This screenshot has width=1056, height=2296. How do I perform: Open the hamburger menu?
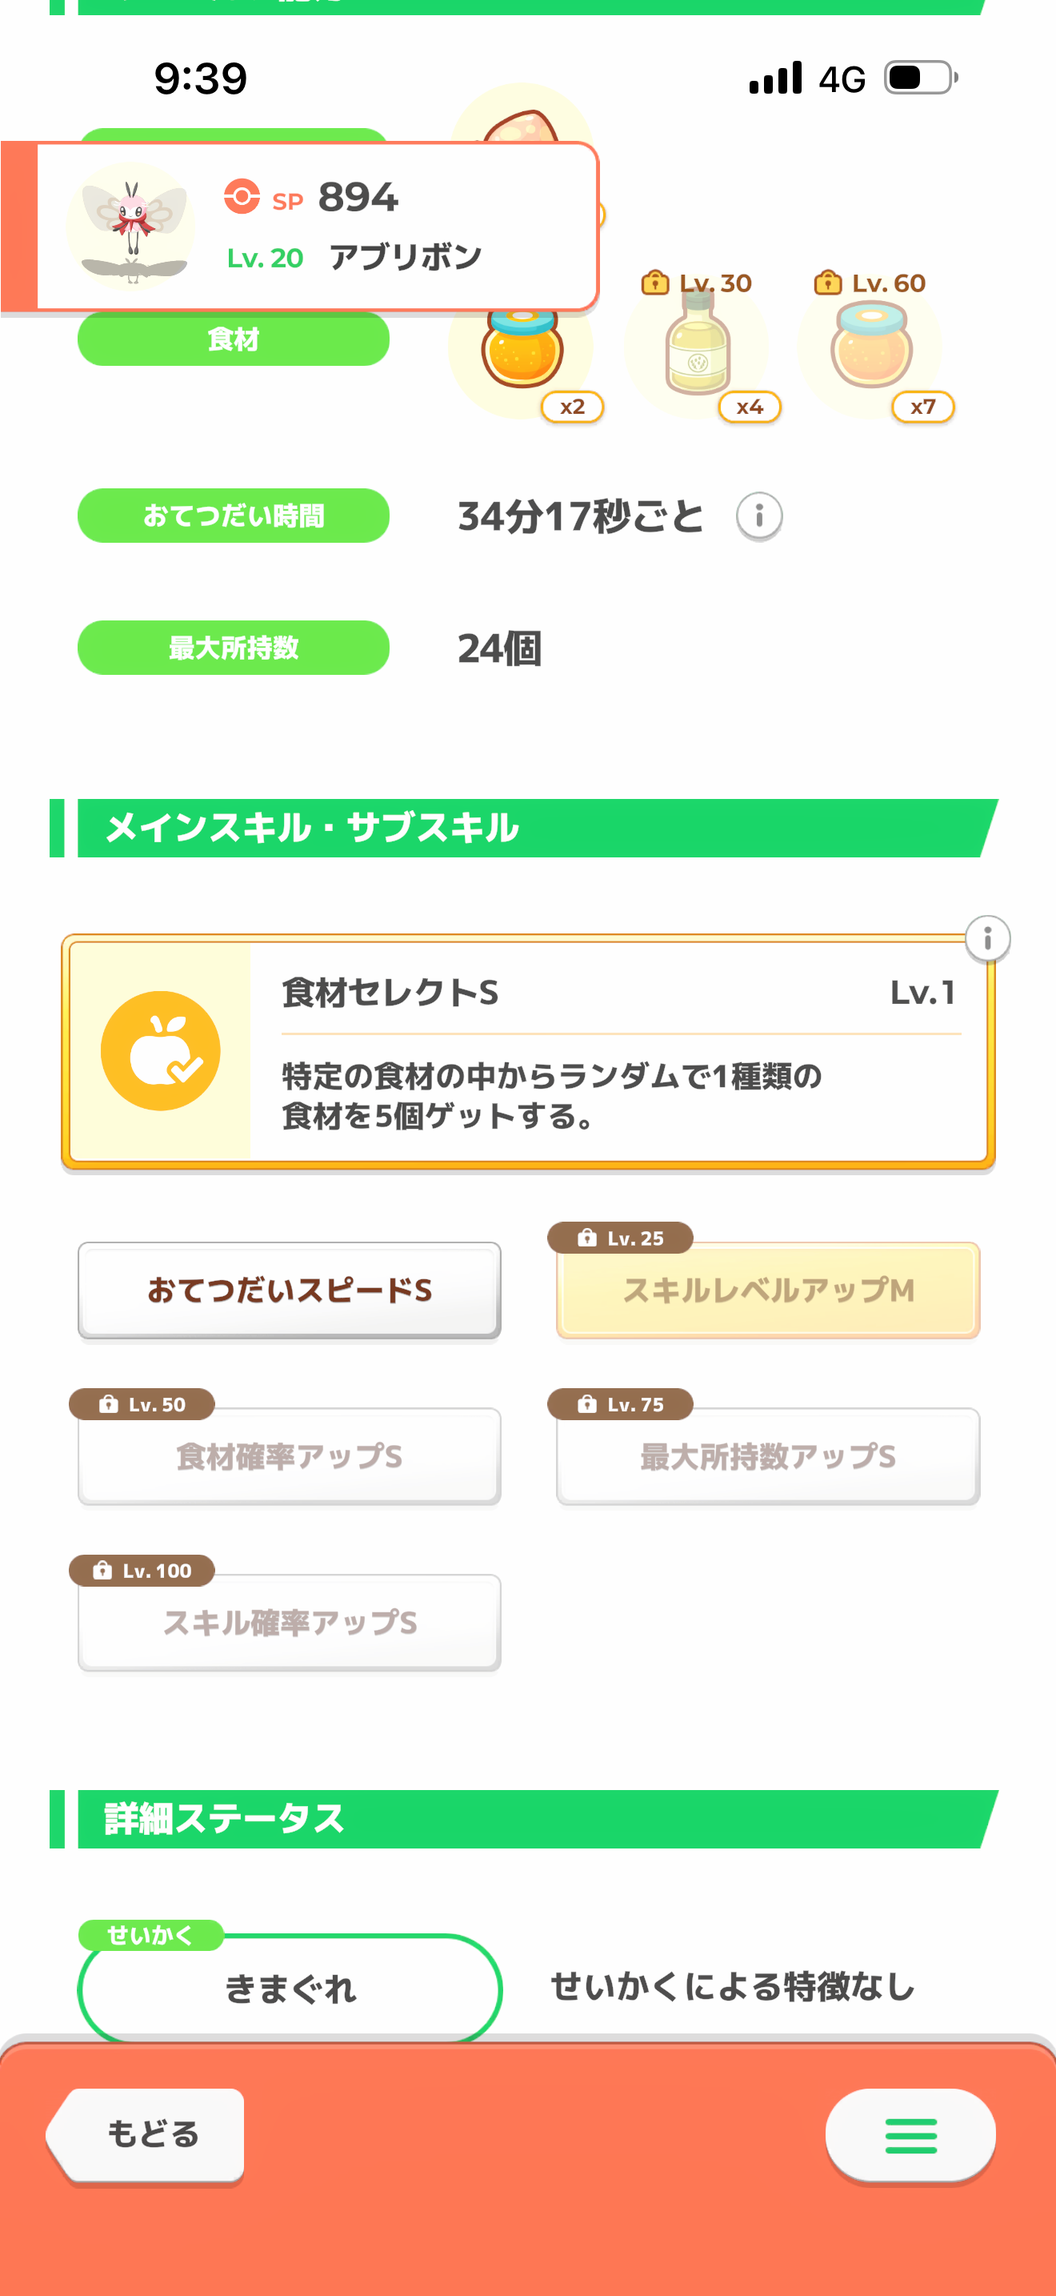(910, 2136)
